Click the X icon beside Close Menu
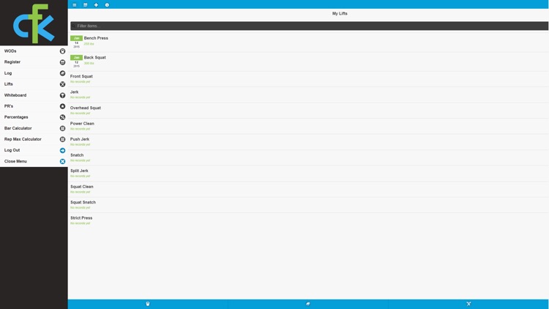 click(x=62, y=162)
